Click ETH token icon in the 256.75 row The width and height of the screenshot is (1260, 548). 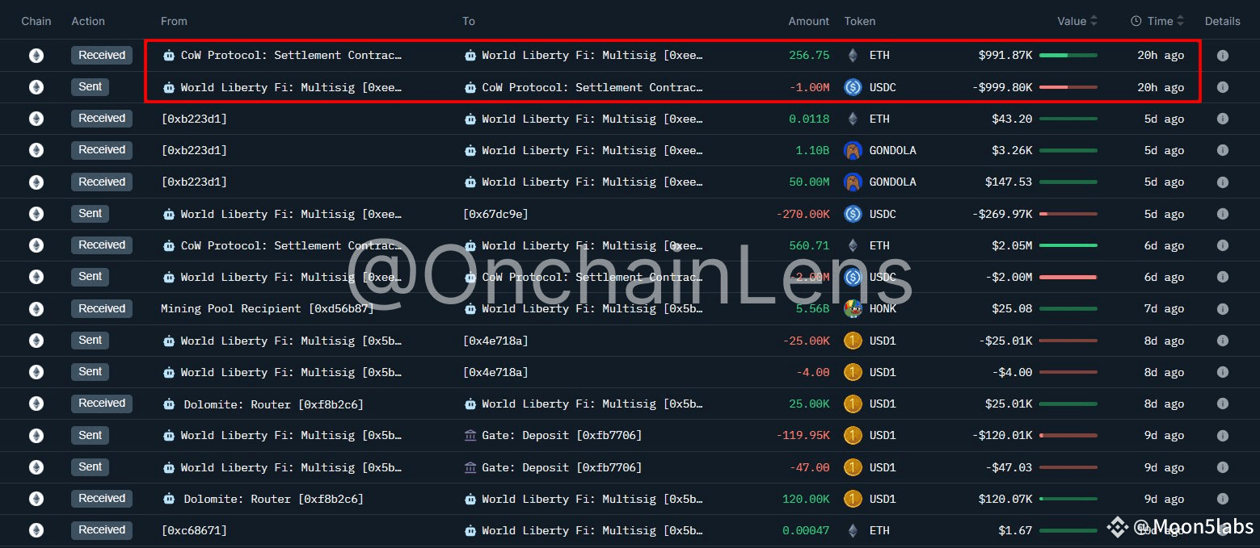(x=853, y=56)
